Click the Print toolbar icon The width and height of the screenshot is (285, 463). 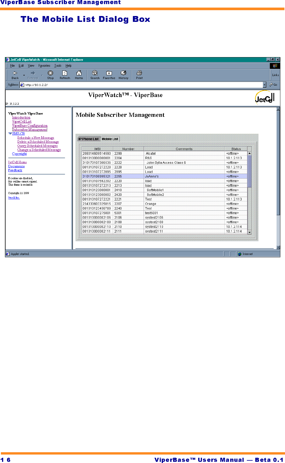tap(139, 75)
